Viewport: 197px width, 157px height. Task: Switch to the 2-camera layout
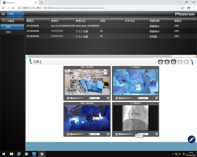tap(167, 62)
